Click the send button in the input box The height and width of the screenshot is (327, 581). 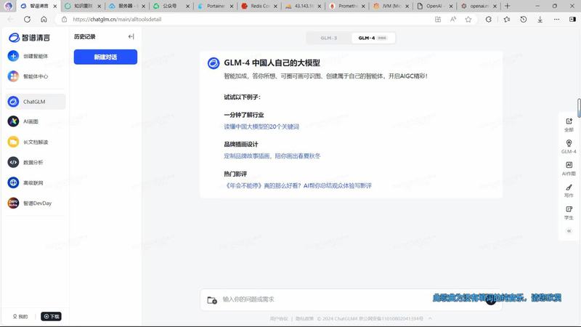pos(491,300)
